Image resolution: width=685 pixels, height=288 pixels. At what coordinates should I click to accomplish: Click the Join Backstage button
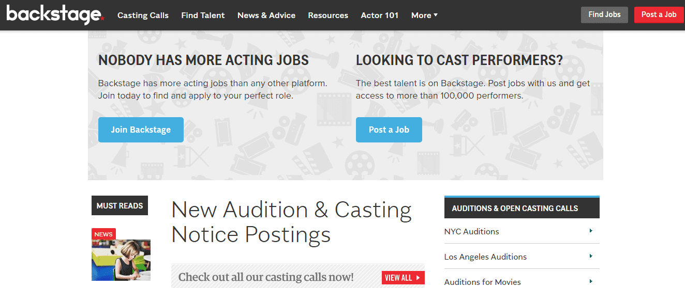141,130
